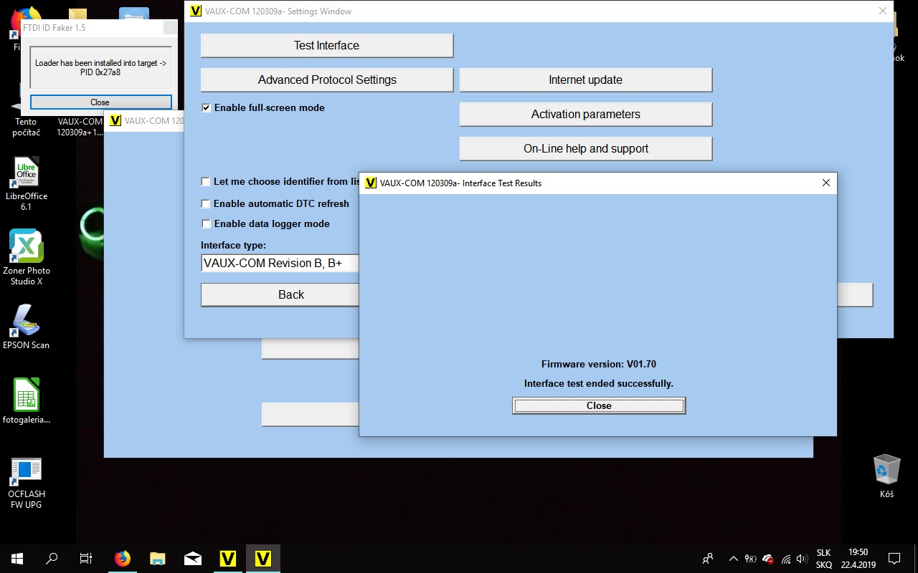Enable data logger mode checkbox

tap(207, 224)
